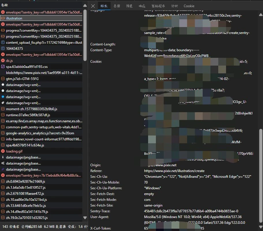Click the script icon beside zh.1.b6a5db15e810f527.js

(x=3, y=187)
